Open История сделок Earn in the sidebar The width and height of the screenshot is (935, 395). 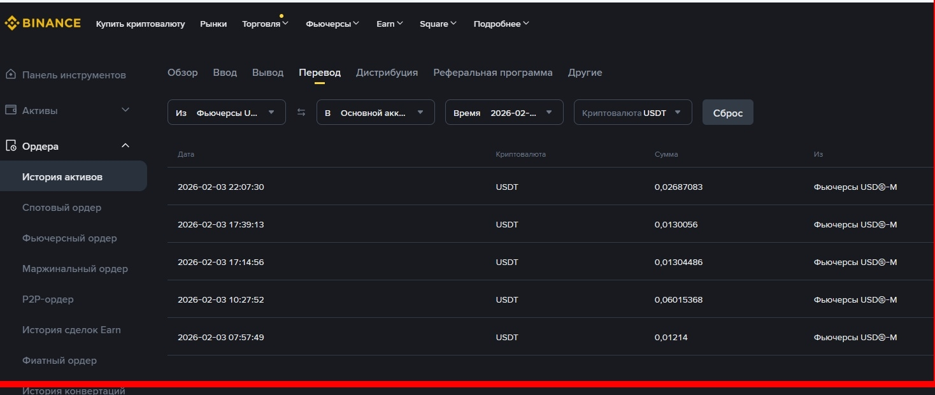click(71, 330)
